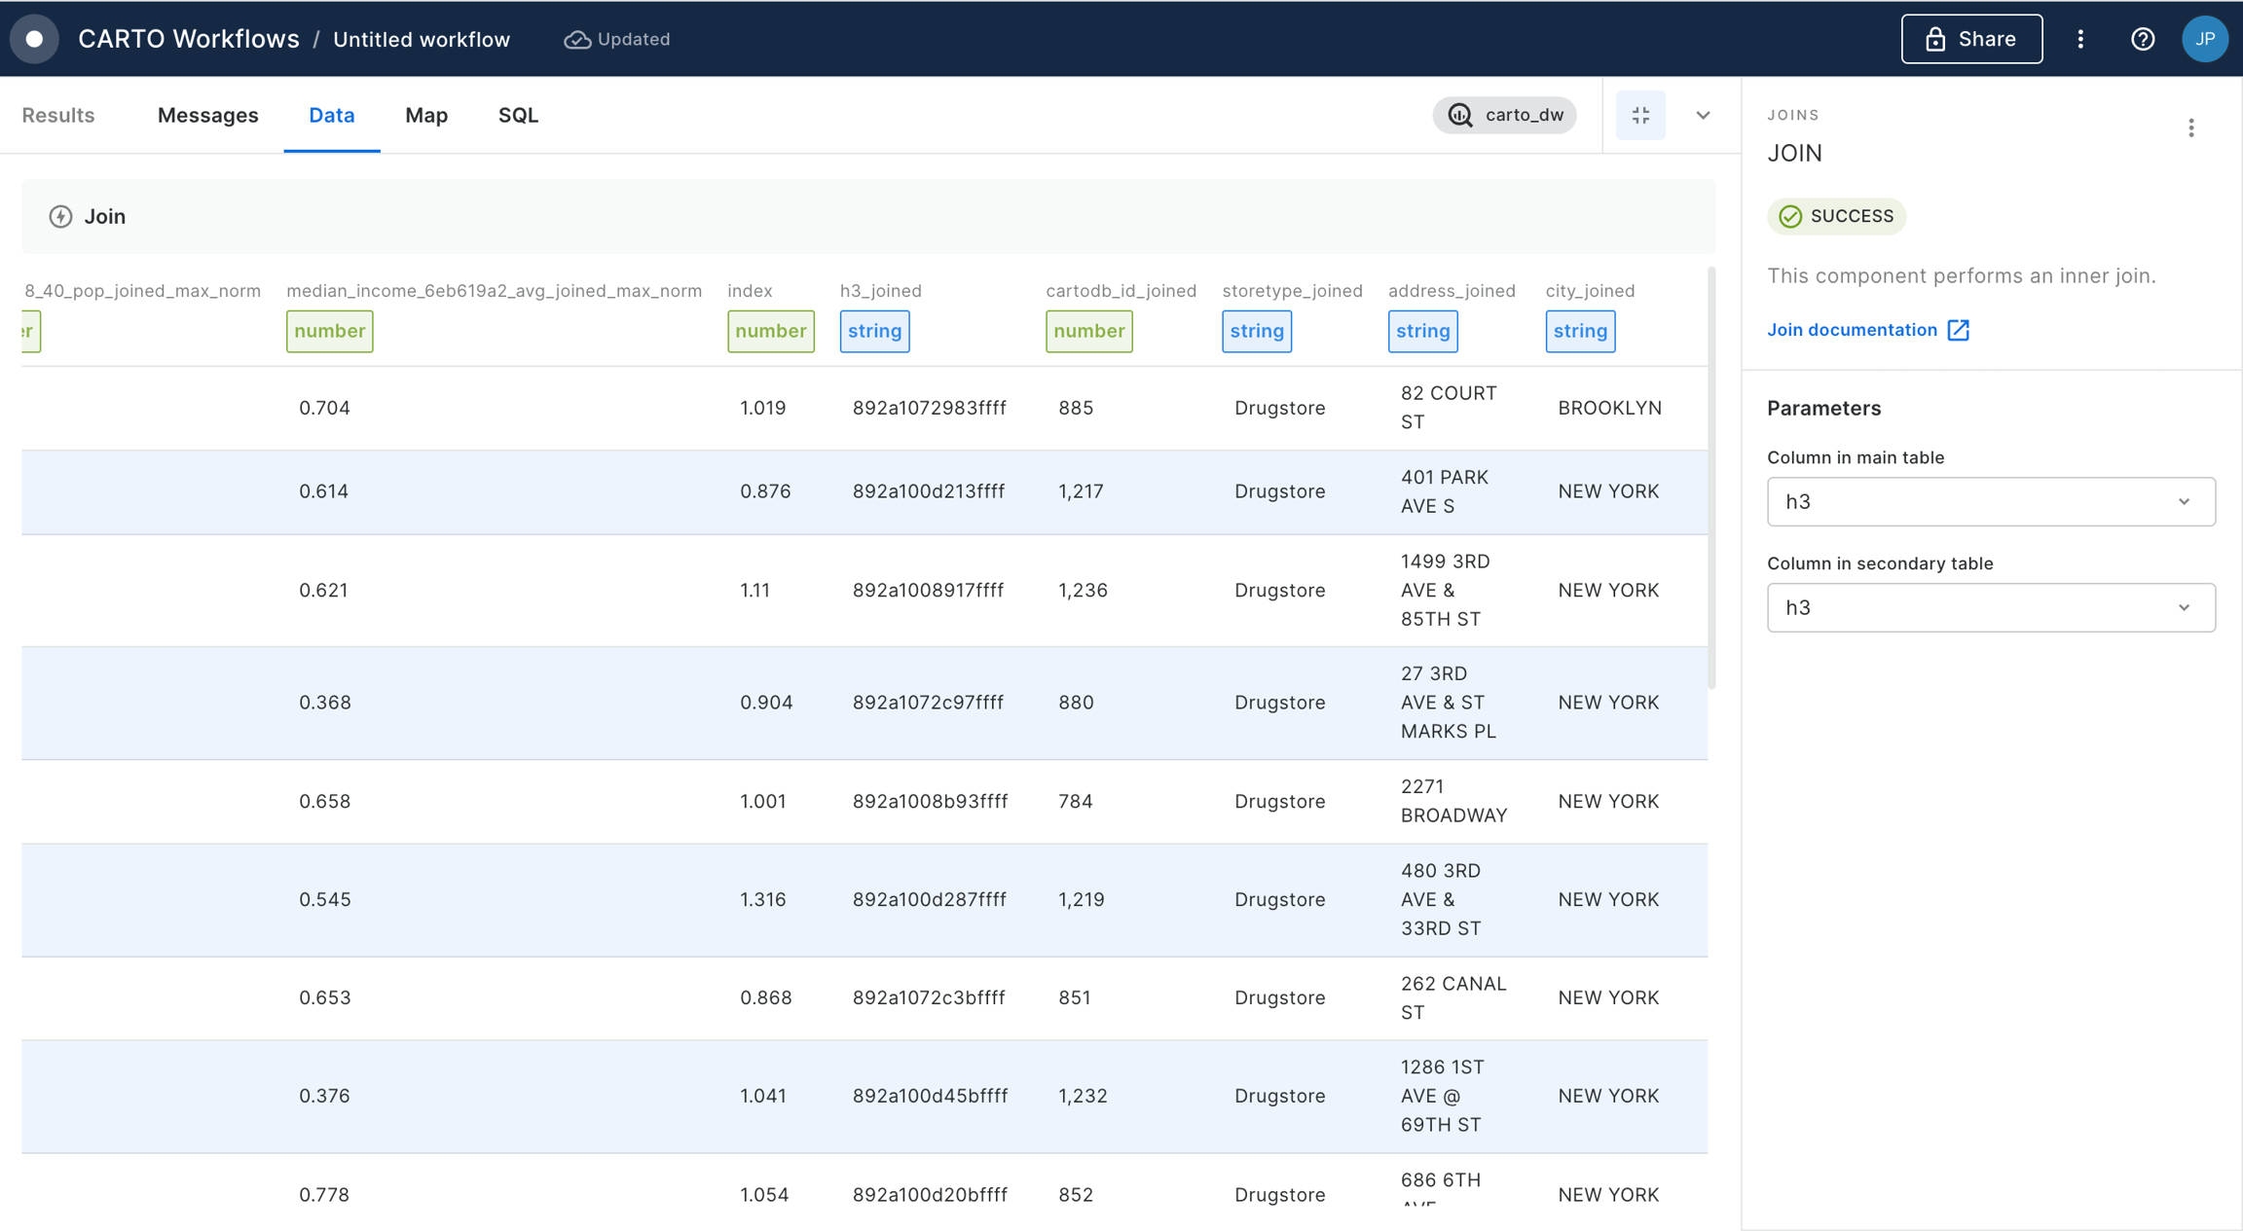Click the cloud Updated status icon
This screenshot has height=1231, width=2243.
coord(577,40)
